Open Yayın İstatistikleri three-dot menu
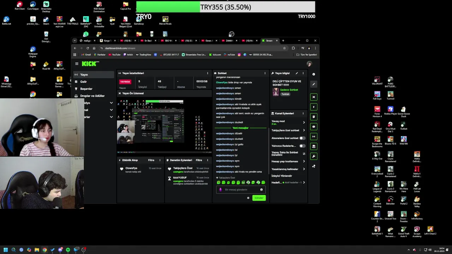The height and width of the screenshot is (254, 452). pos(208,73)
